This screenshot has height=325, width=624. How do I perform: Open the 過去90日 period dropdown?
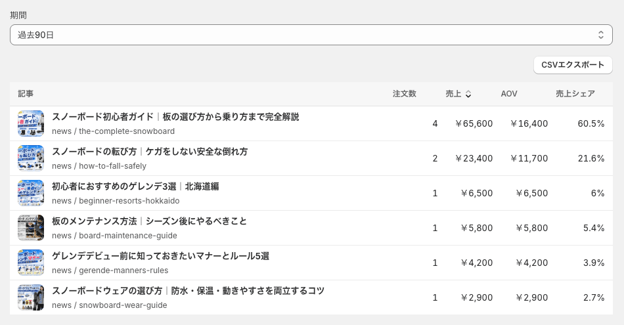point(311,35)
